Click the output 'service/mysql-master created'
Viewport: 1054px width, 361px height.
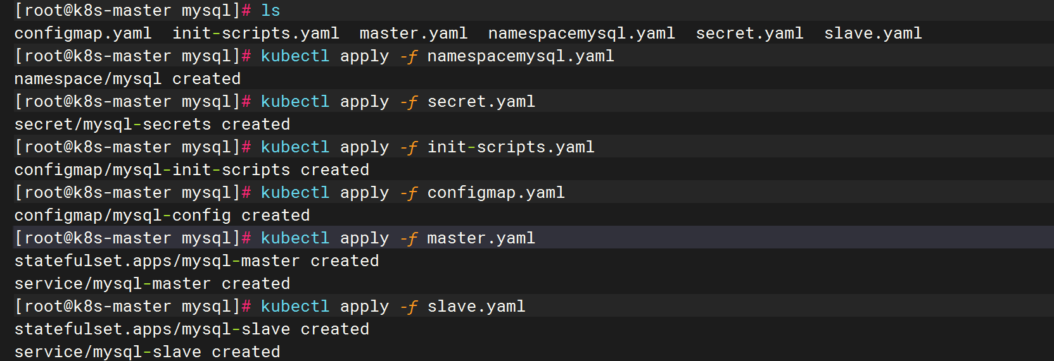coord(152,284)
